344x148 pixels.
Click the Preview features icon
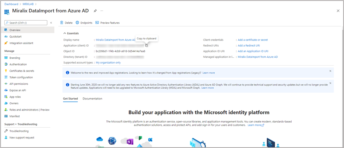[x=97, y=23]
